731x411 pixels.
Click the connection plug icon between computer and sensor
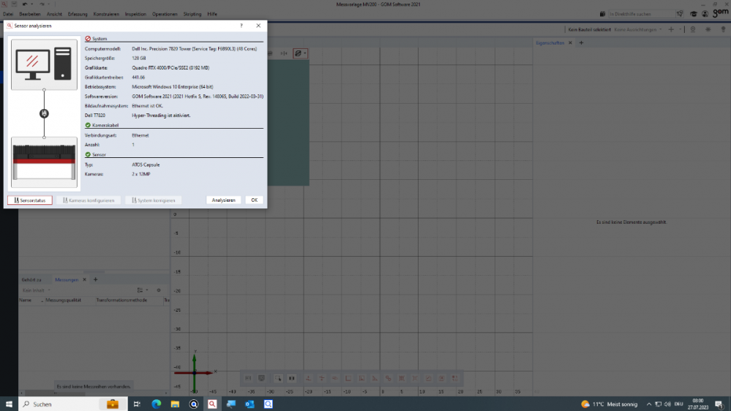pyautogui.click(x=44, y=113)
